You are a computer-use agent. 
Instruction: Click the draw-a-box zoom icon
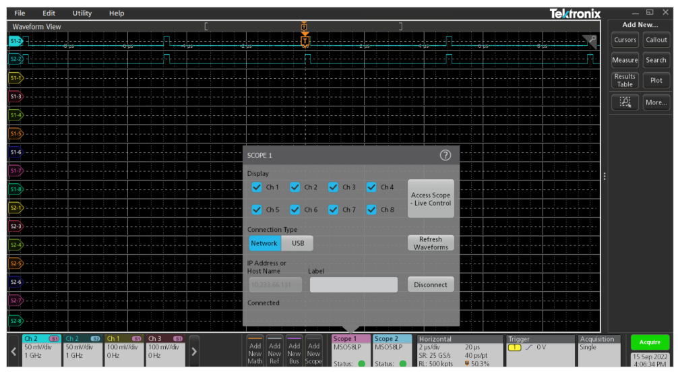(x=625, y=102)
